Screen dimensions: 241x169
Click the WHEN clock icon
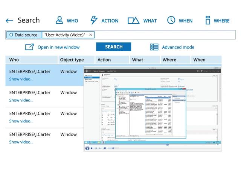click(171, 20)
